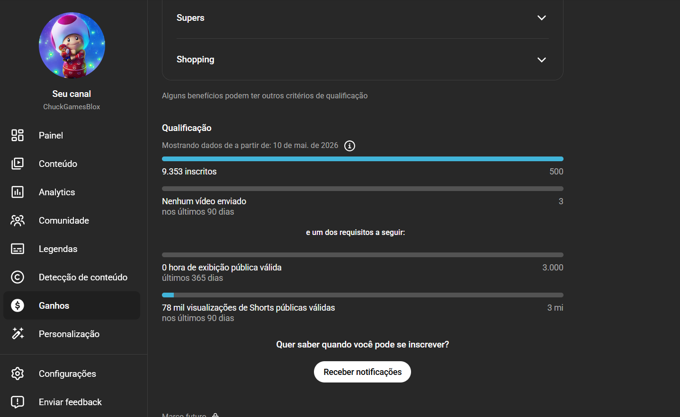Screen dimensions: 680x417
Task: Open the Configurações gear icon
Action: click(x=18, y=374)
